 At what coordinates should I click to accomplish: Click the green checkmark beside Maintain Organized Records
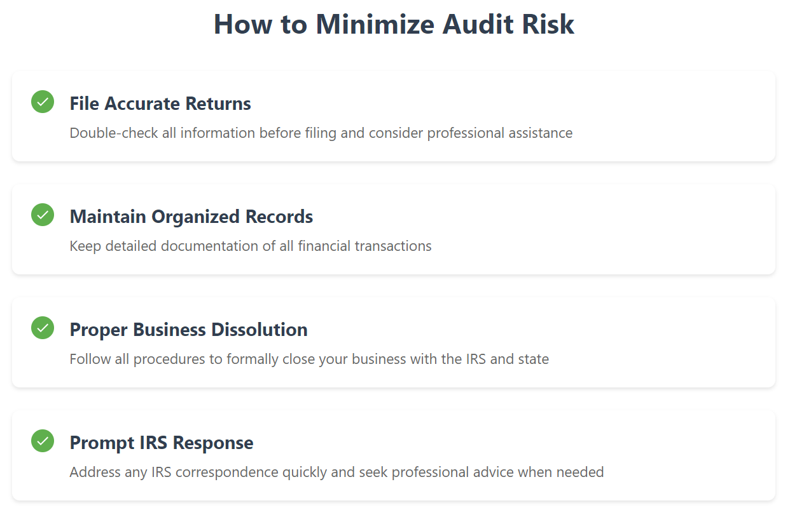[x=43, y=215]
